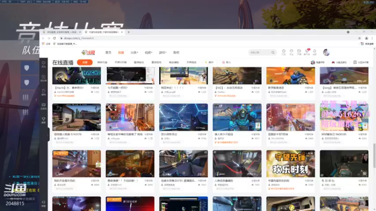Reload the page with the refresh icon
376x211 pixels.
[55, 38]
